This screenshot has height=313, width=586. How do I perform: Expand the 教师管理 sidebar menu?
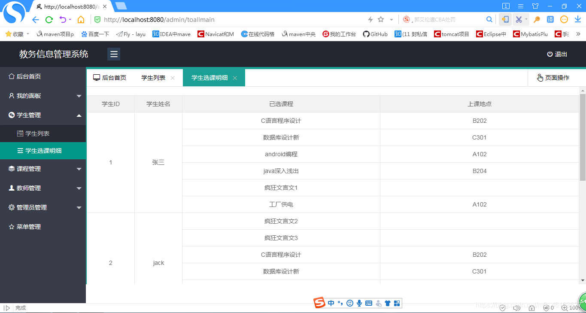pos(43,188)
